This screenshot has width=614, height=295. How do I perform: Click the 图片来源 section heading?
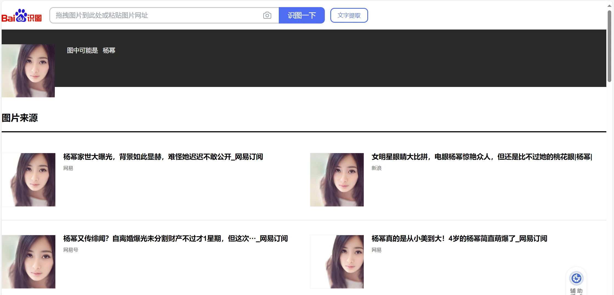[x=20, y=118]
